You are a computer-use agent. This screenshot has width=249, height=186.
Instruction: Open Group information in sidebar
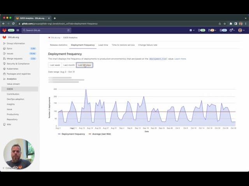click(x=16, y=43)
